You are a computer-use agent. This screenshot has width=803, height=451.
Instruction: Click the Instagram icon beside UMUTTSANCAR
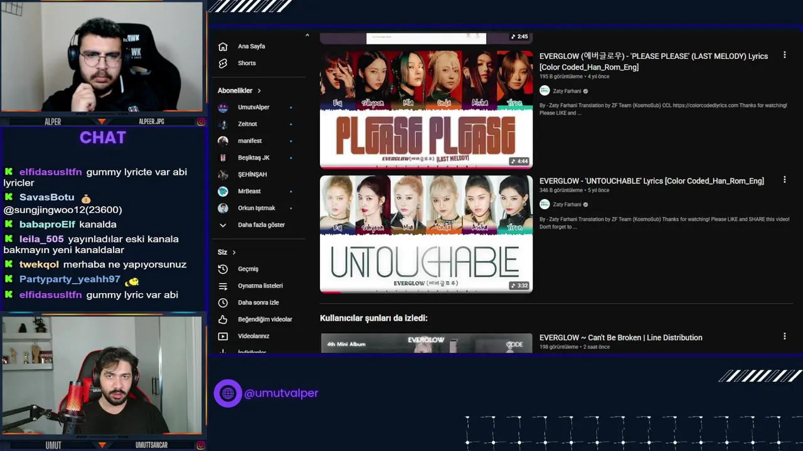(201, 445)
